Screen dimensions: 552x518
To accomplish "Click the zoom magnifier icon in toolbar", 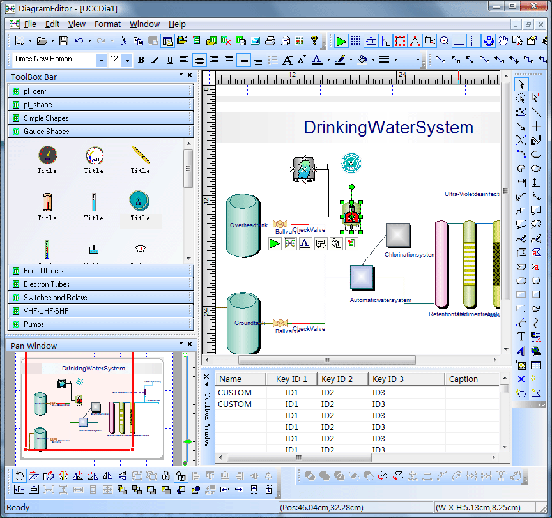I will (444, 41).
